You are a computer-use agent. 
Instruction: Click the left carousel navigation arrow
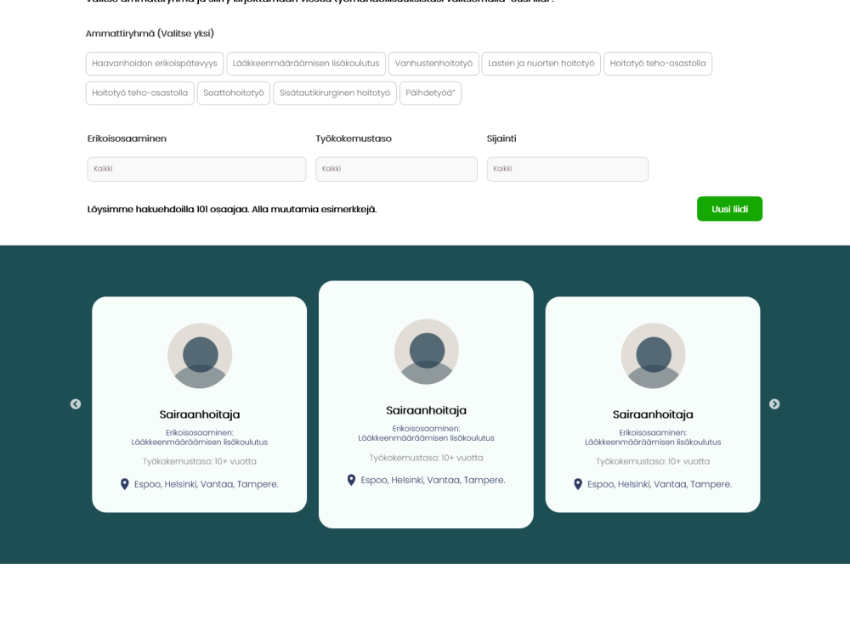(75, 404)
